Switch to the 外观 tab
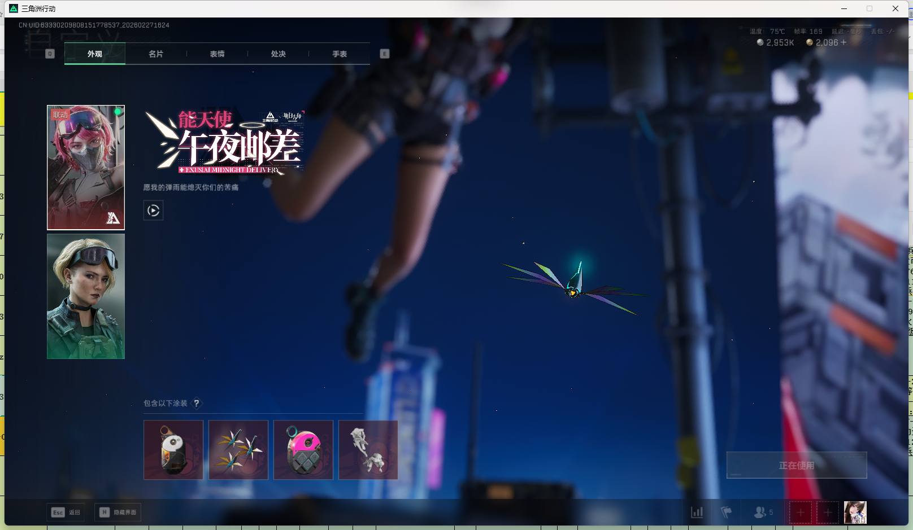The width and height of the screenshot is (913, 530). coord(95,54)
